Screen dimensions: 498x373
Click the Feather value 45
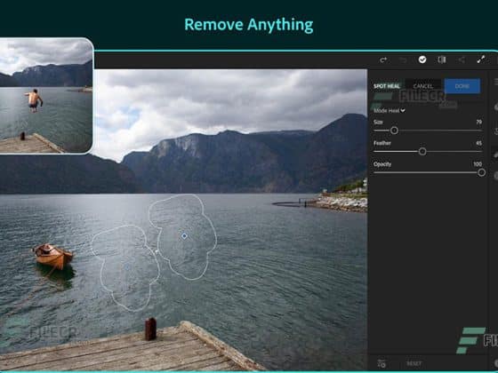[479, 143]
